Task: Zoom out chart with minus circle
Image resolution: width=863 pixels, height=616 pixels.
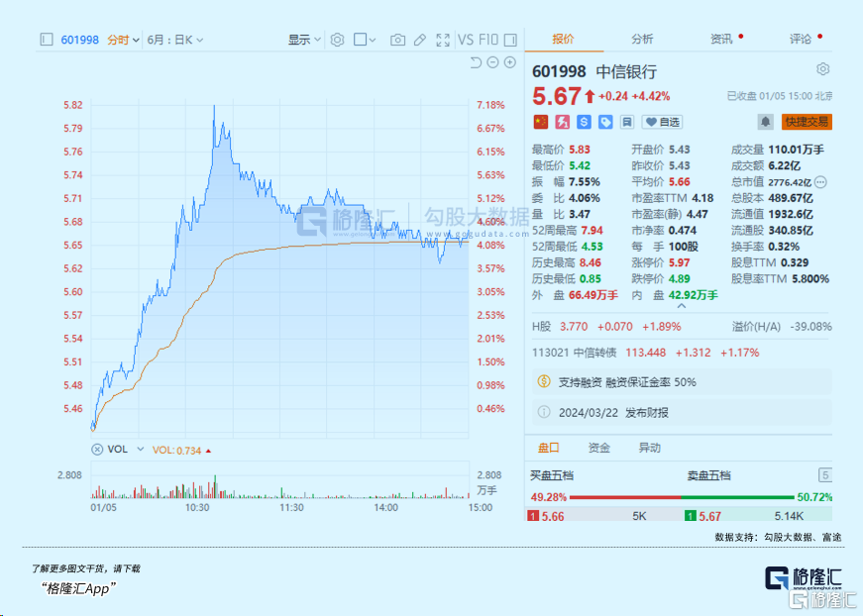Action: click(x=493, y=62)
